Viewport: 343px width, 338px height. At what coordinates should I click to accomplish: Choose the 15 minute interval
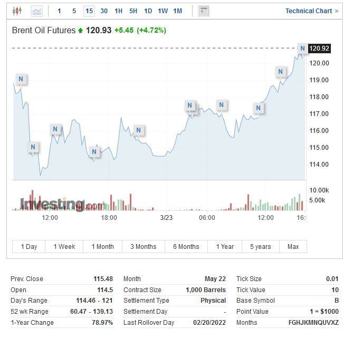click(x=89, y=11)
